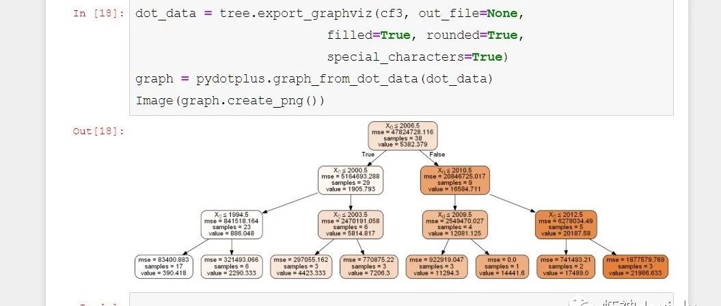Viewport: 721px width, 306px height.
Task: Click the Out[18]: prompt label
Action: (x=98, y=132)
